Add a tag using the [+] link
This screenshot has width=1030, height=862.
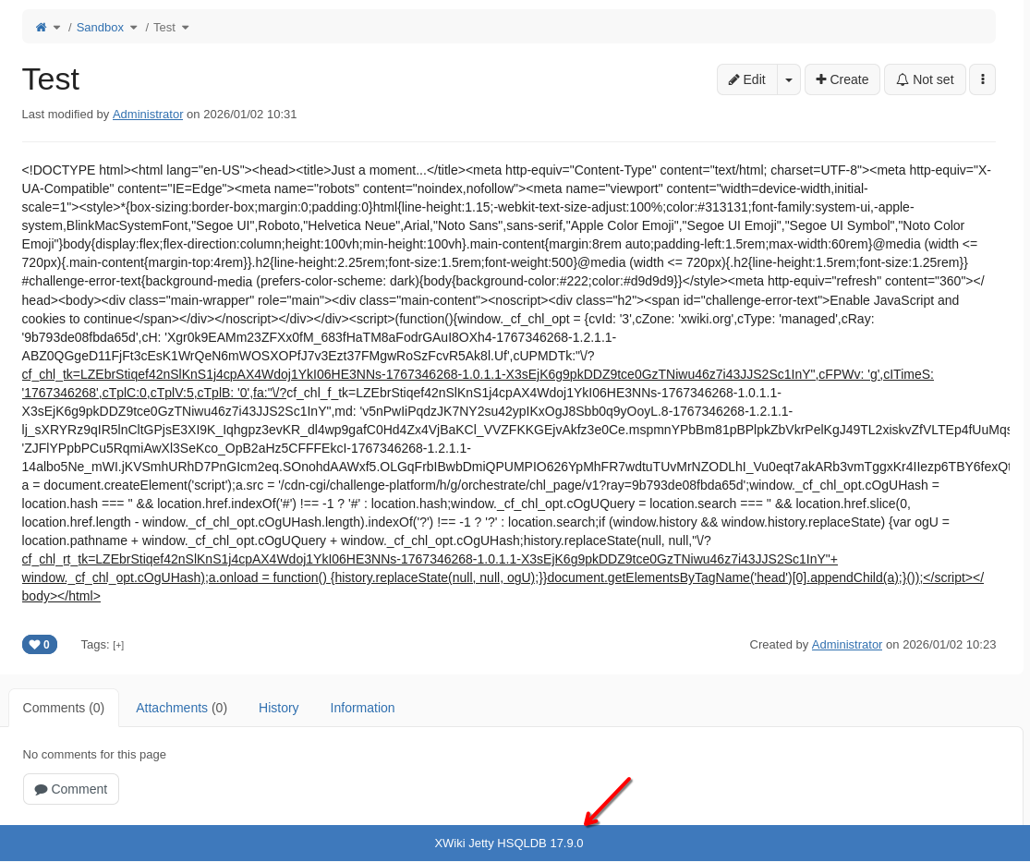(x=118, y=645)
